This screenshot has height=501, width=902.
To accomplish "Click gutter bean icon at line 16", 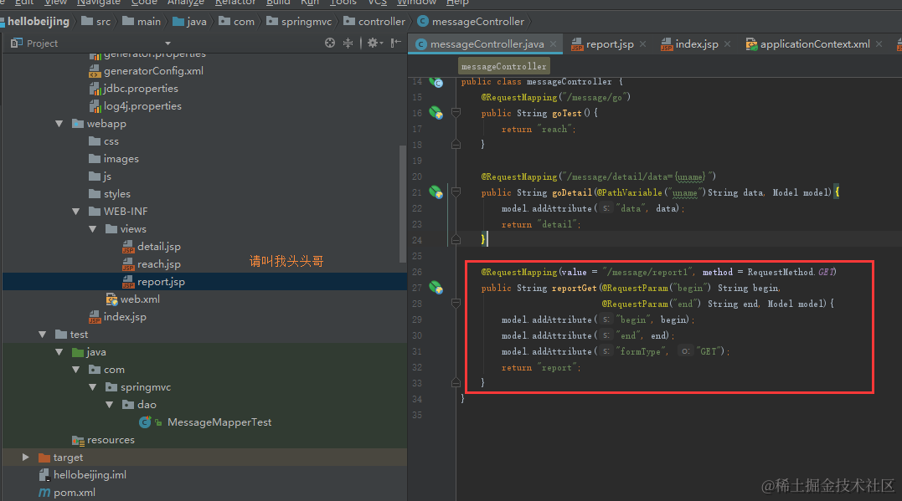I will [x=436, y=113].
